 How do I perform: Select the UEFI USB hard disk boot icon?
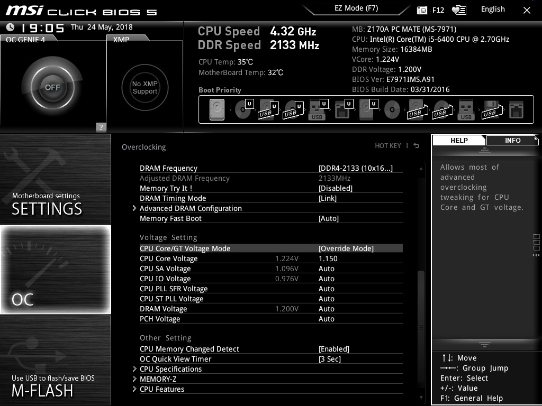coord(268,110)
